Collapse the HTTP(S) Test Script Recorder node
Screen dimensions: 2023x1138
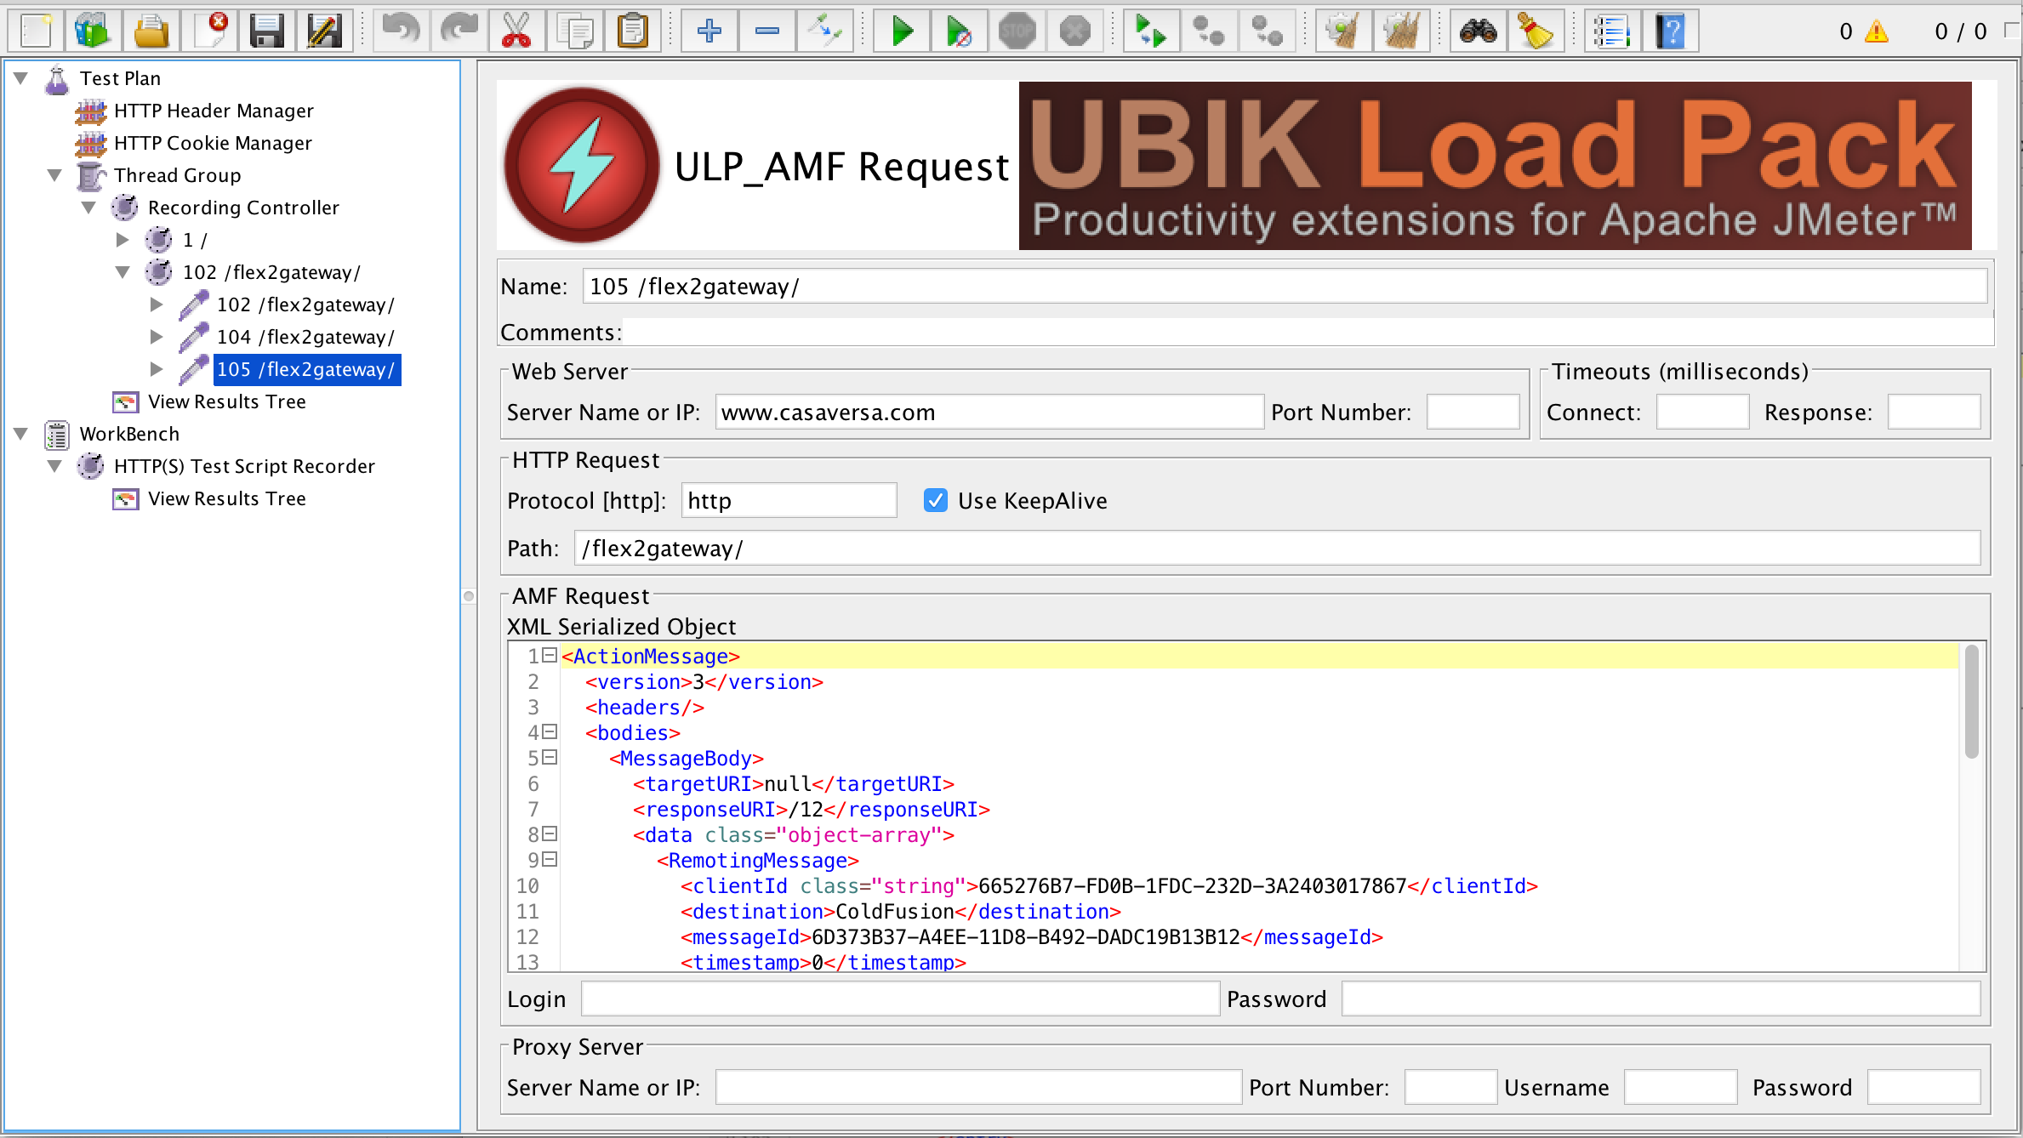click(x=55, y=466)
